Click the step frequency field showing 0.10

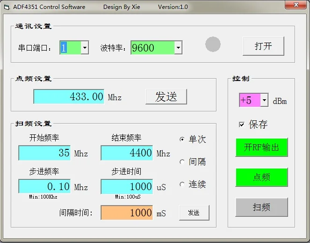(44, 186)
